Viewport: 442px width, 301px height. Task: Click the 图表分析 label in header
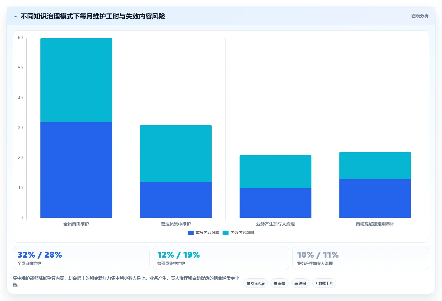(420, 16)
